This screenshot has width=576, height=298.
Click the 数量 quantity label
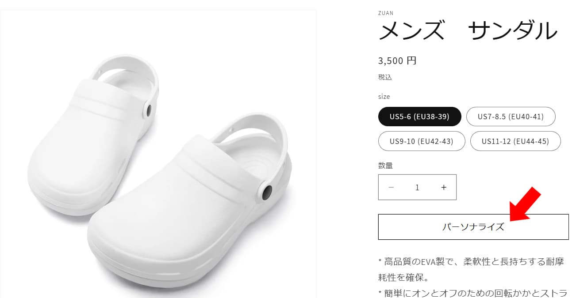tap(385, 166)
